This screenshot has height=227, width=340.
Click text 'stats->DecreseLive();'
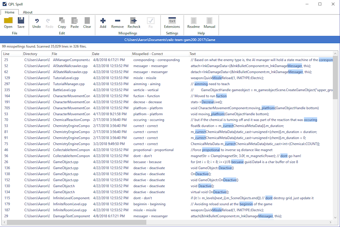206,102
